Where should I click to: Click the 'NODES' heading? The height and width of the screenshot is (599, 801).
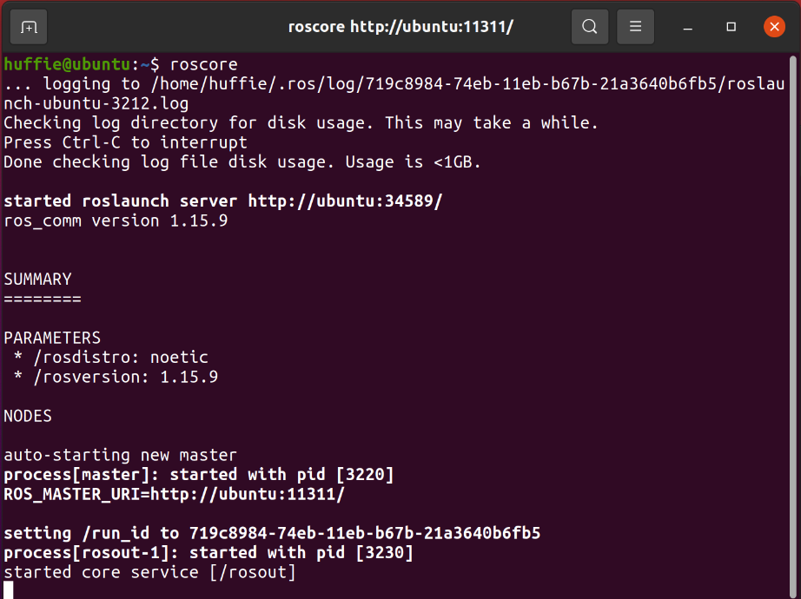click(28, 416)
